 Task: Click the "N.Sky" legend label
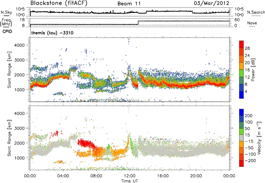[x=6, y=12]
